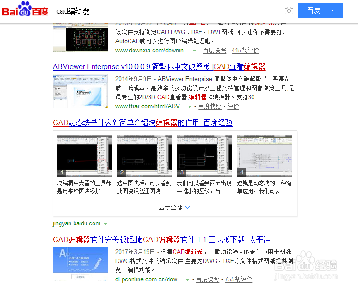Open 百度快照 for pconline result
The width and height of the screenshot is (358, 289).
pos(208,279)
